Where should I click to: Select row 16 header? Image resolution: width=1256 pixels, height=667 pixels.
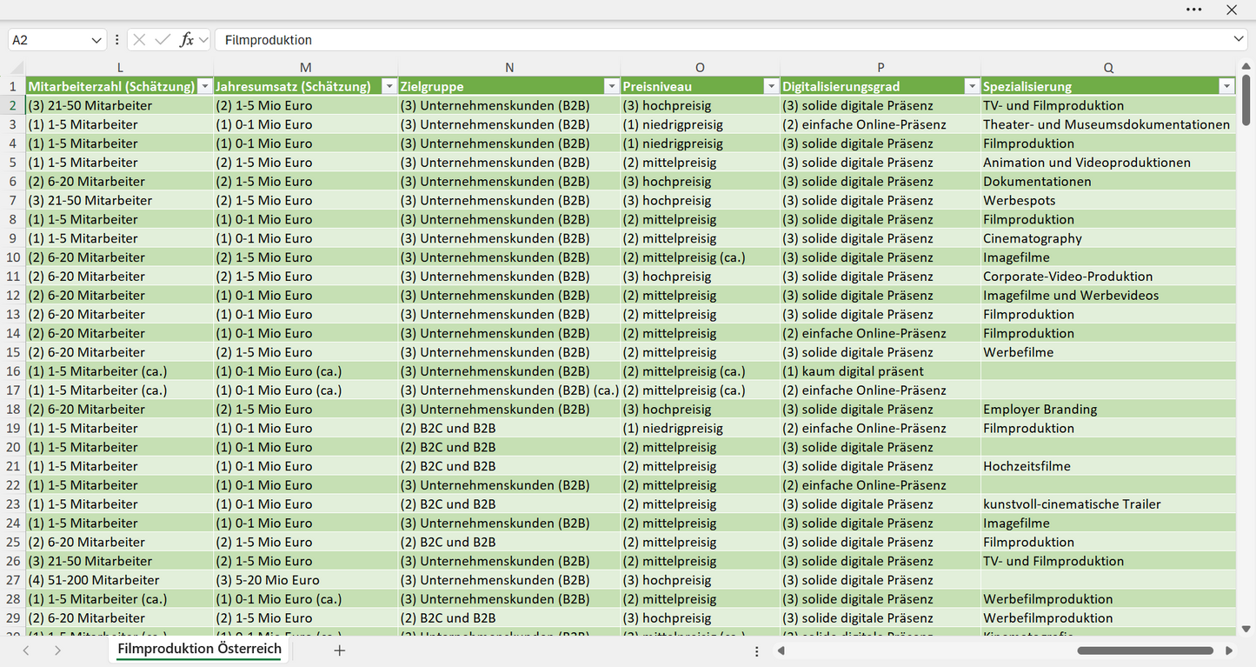(x=13, y=371)
